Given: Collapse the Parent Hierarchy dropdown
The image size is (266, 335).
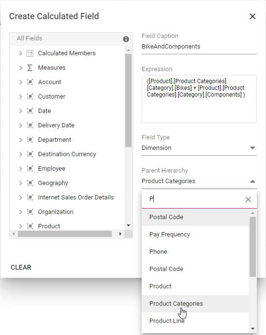Looking at the screenshot, I should [253, 181].
